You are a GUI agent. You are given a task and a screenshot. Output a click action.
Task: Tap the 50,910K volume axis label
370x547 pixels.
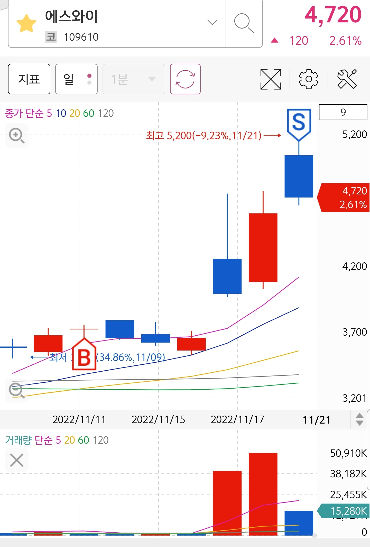(x=348, y=453)
